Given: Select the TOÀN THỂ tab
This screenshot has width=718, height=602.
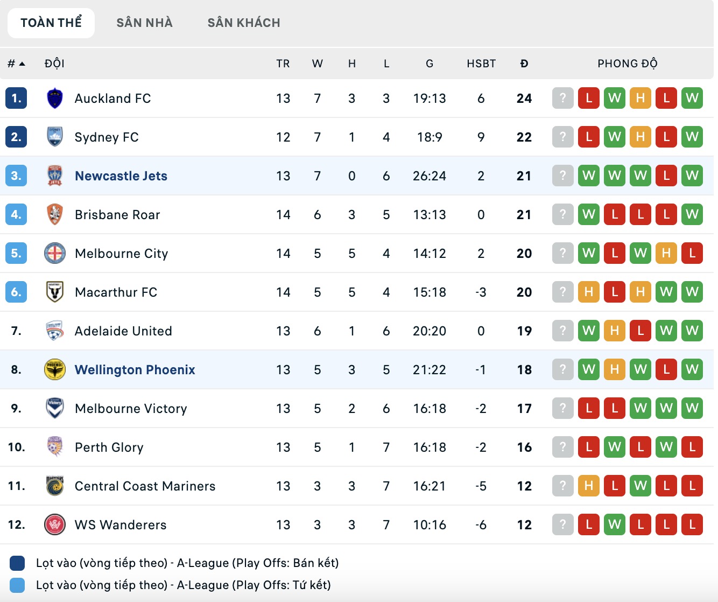Looking at the screenshot, I should pyautogui.click(x=51, y=23).
